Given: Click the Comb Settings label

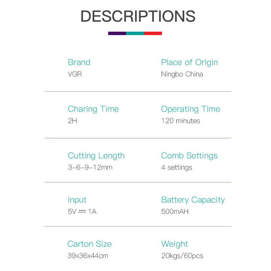Looking at the screenshot, I should coord(189,156).
